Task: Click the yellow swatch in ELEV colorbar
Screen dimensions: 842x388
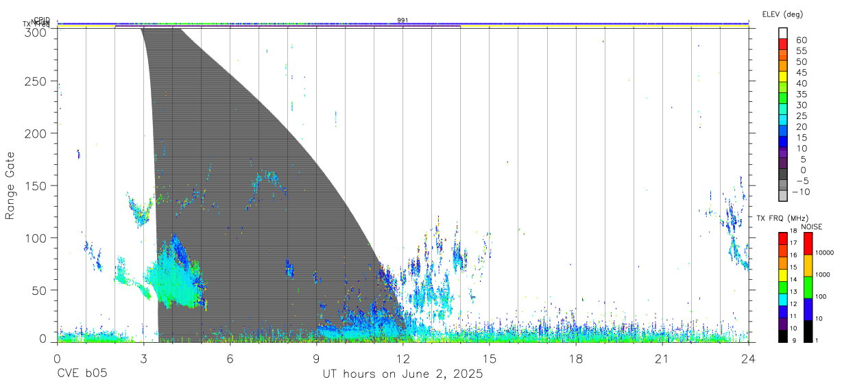Action: click(x=783, y=77)
